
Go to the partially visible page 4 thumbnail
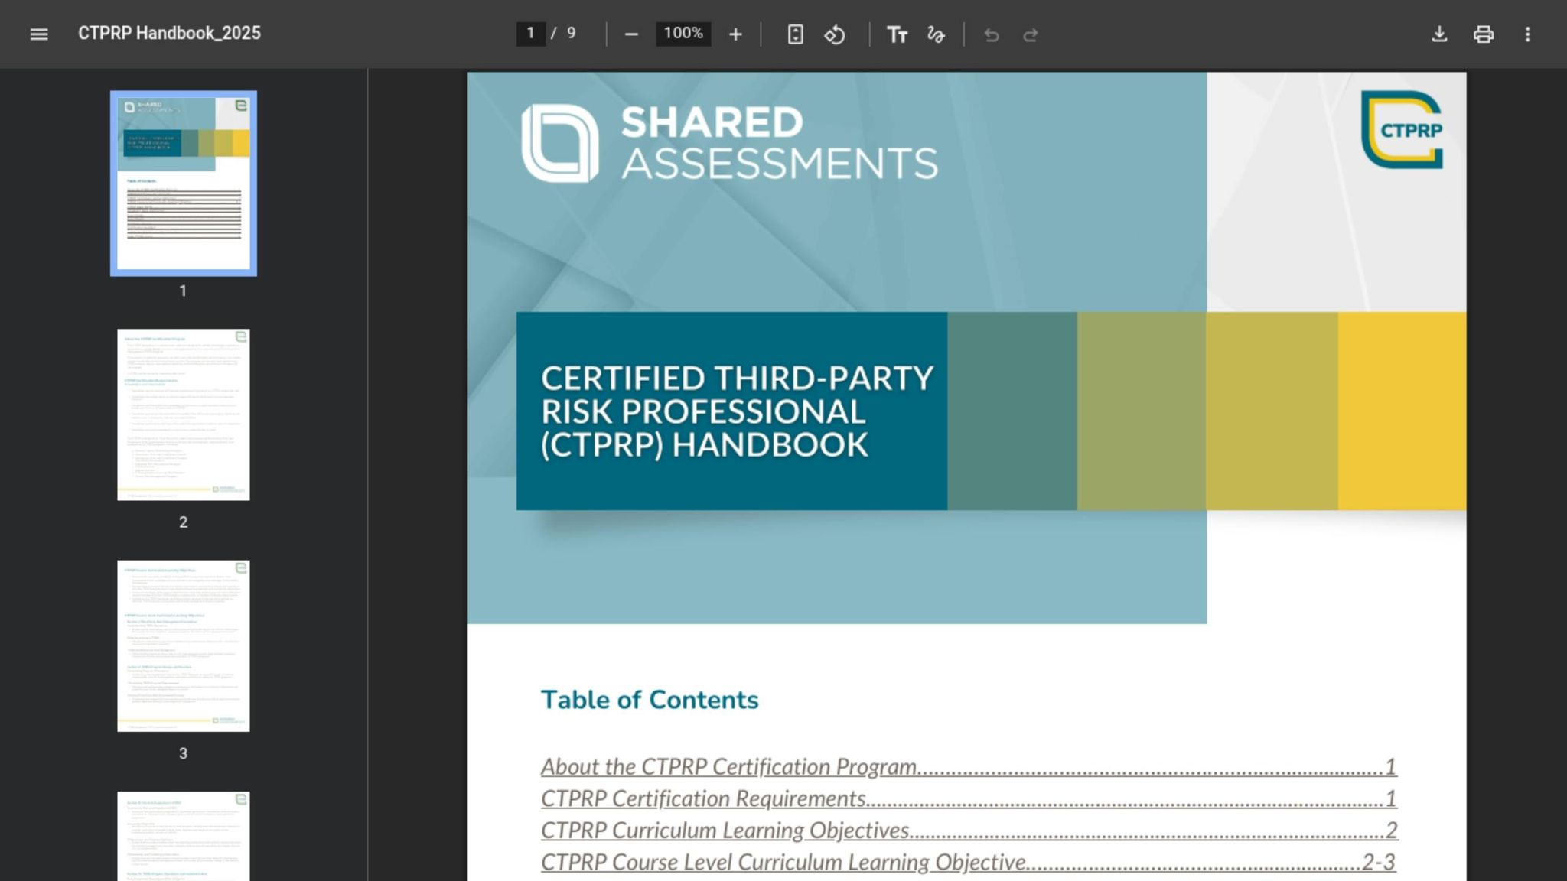tap(184, 836)
